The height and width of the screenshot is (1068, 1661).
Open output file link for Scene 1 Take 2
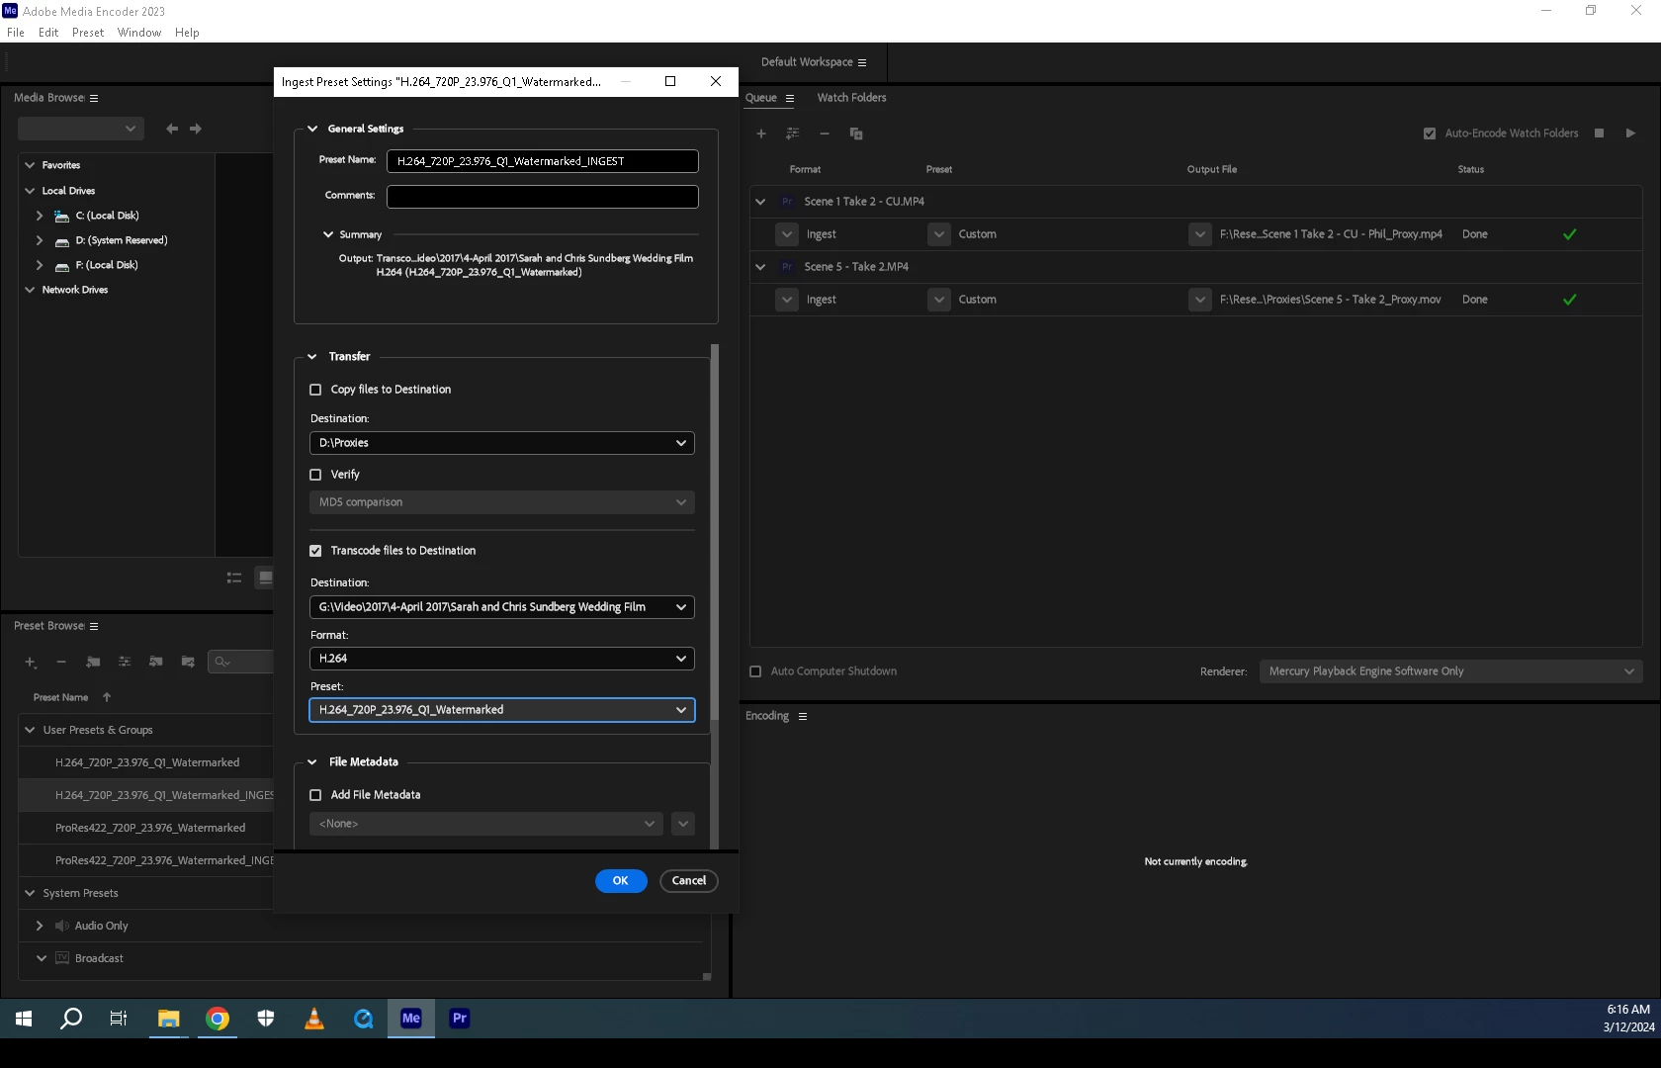click(1331, 234)
